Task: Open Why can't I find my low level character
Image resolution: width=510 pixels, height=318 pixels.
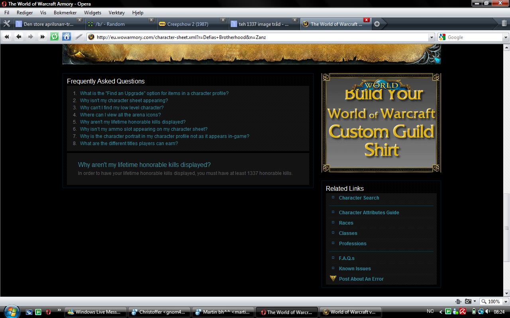Action: coord(122,108)
